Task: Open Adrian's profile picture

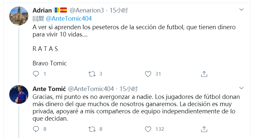Action: tap(18, 15)
